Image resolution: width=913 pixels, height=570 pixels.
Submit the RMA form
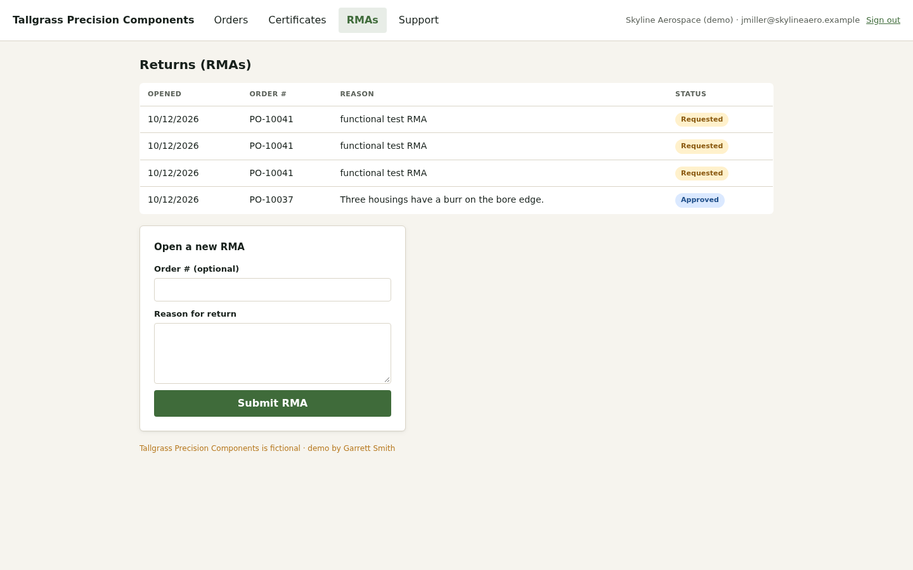tap(273, 403)
